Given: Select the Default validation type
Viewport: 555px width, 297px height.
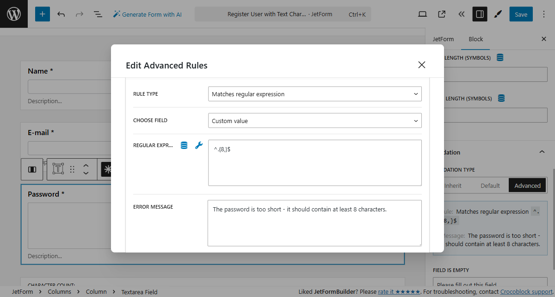Looking at the screenshot, I should (490, 186).
